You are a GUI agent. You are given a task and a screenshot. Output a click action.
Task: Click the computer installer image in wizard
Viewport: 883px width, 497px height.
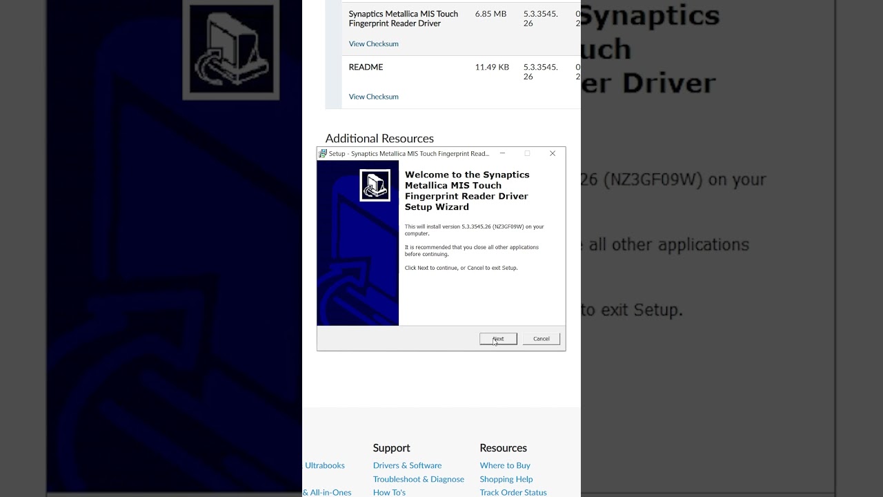pyautogui.click(x=375, y=185)
